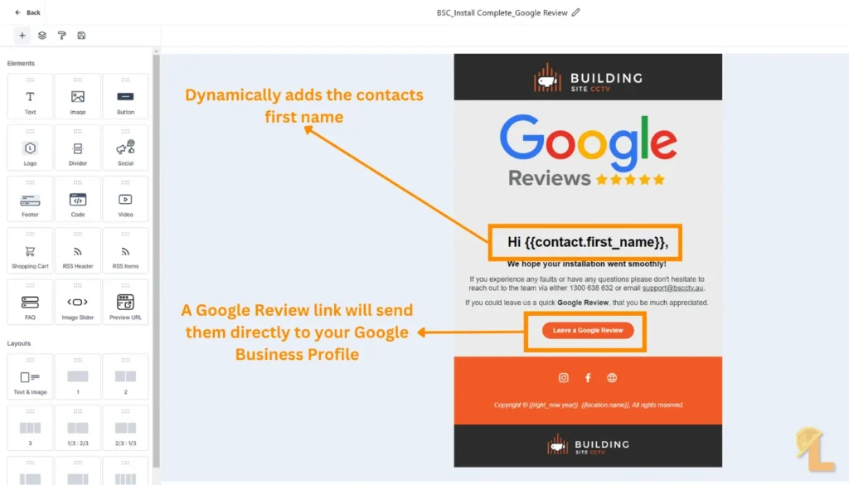Edit the template name with pencil icon
The height and width of the screenshot is (485, 849).
[575, 12]
